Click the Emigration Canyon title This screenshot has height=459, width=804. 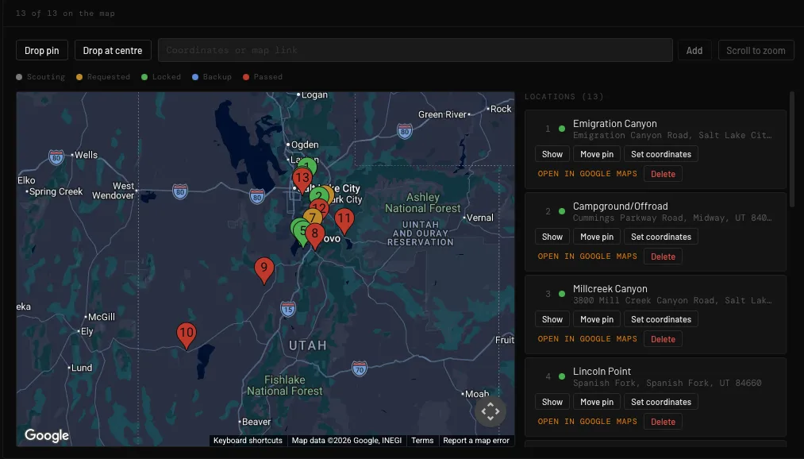coord(615,124)
